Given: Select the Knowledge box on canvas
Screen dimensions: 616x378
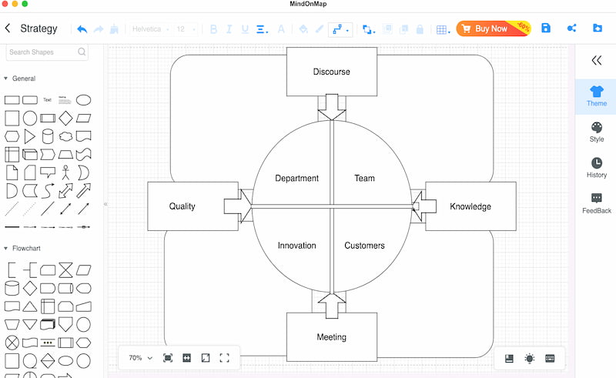Looking at the screenshot, I should point(470,206).
